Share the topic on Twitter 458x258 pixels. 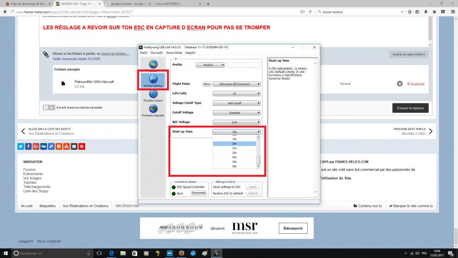click(x=21, y=146)
